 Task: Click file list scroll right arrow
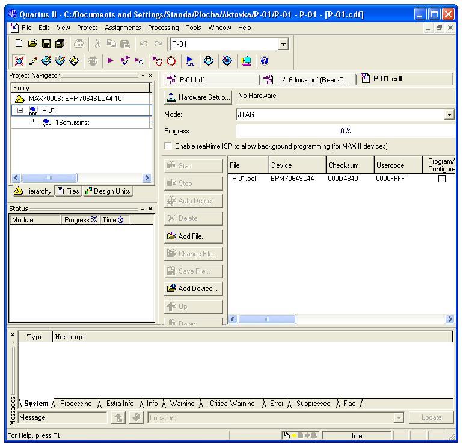[x=450, y=319]
